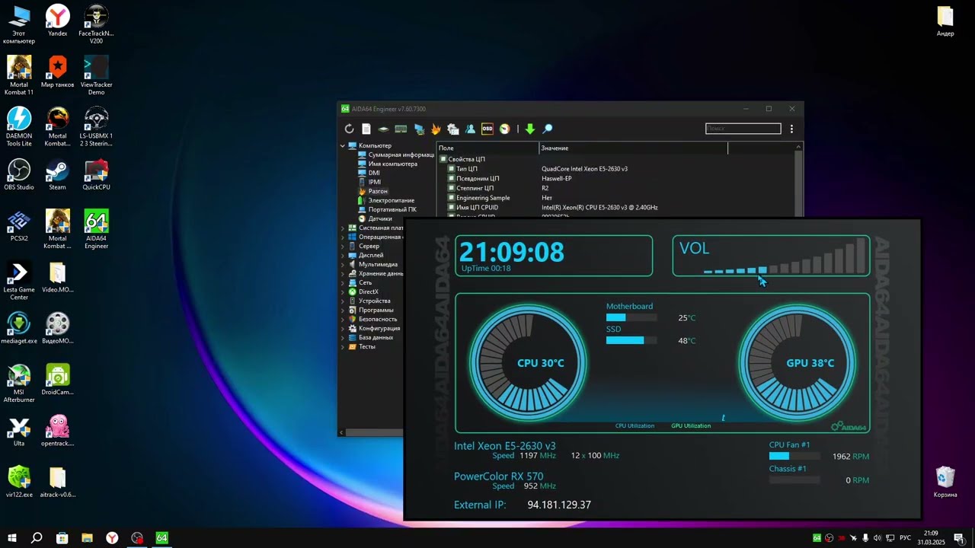The height and width of the screenshot is (548, 975).
Task: Select the IPMI tree item
Action: click(x=369, y=182)
